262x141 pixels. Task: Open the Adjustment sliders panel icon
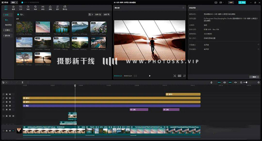point(57,8)
